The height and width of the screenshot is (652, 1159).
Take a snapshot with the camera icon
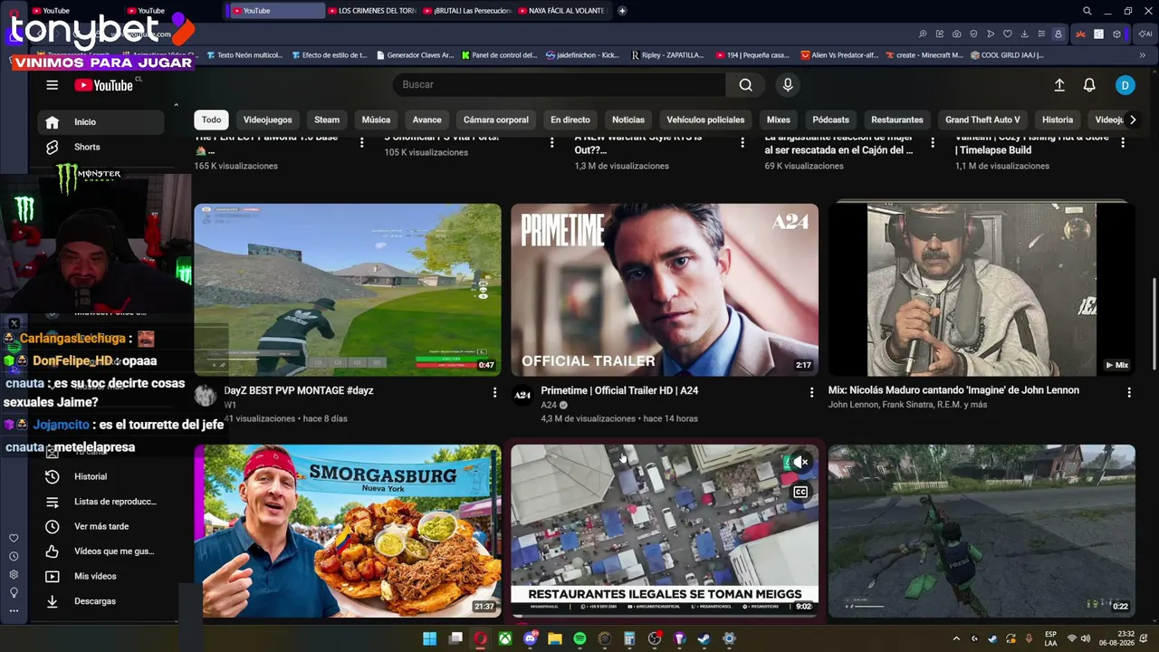point(957,34)
